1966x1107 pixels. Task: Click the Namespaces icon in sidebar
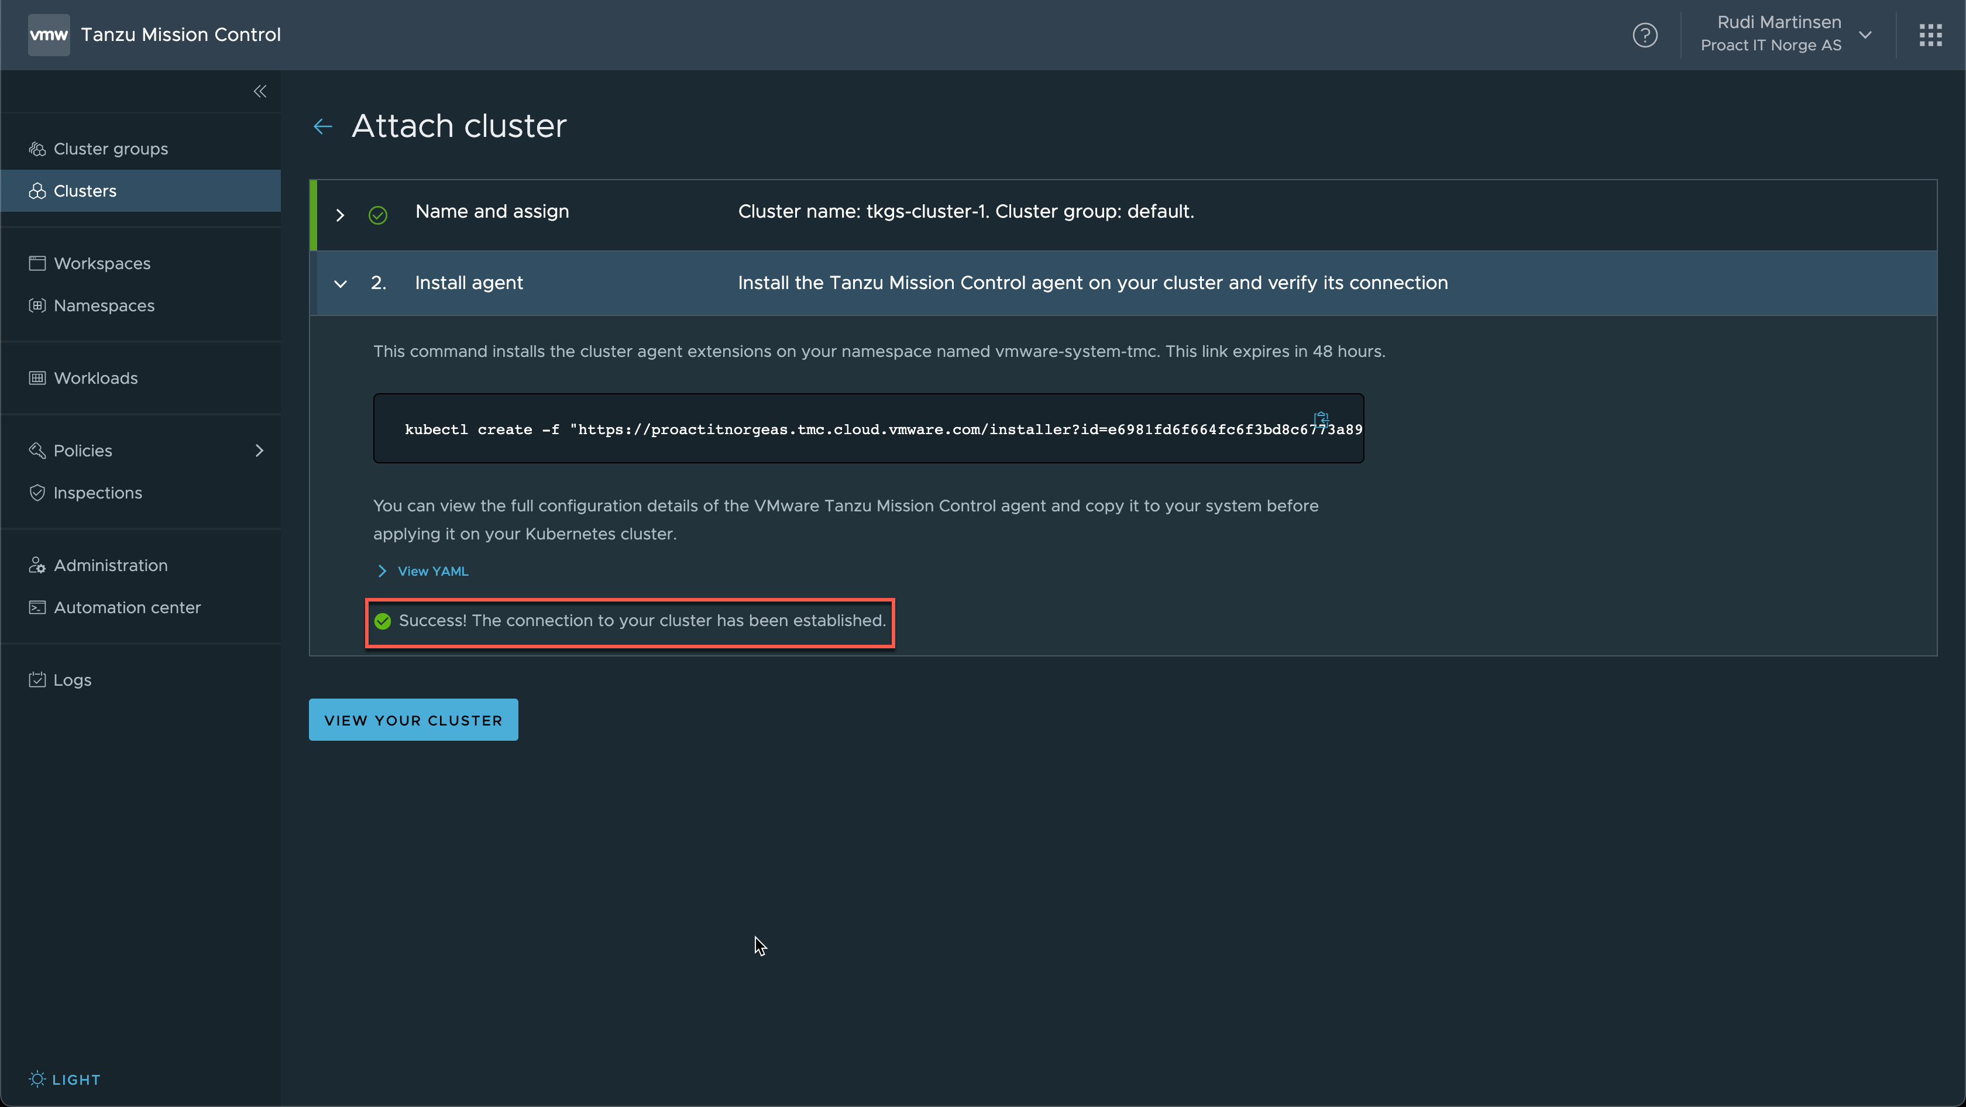(x=36, y=305)
